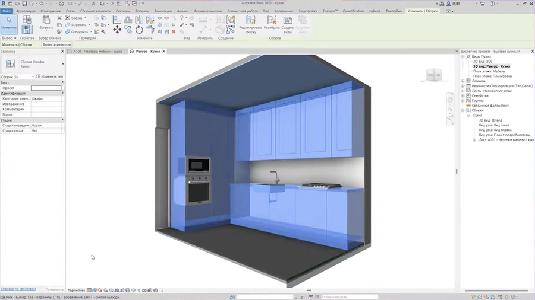This screenshot has width=535, height=300.
Task: Click the Mirror Pick Axis tool
Action: click(139, 20)
